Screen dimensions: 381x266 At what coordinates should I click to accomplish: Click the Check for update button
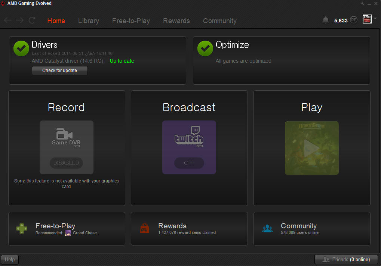[60, 71]
